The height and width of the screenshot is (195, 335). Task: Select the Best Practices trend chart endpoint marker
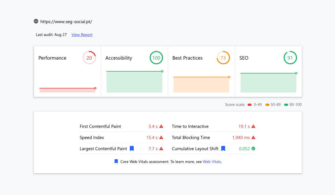point(229,77)
